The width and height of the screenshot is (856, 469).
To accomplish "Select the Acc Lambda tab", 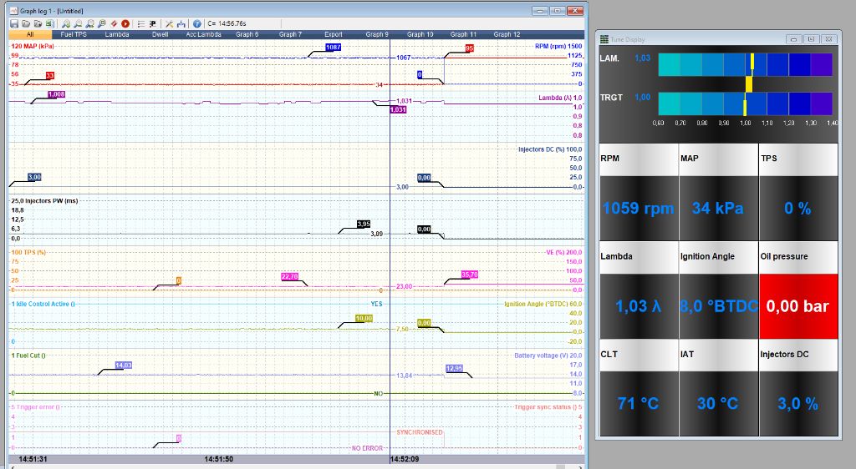I will point(203,34).
